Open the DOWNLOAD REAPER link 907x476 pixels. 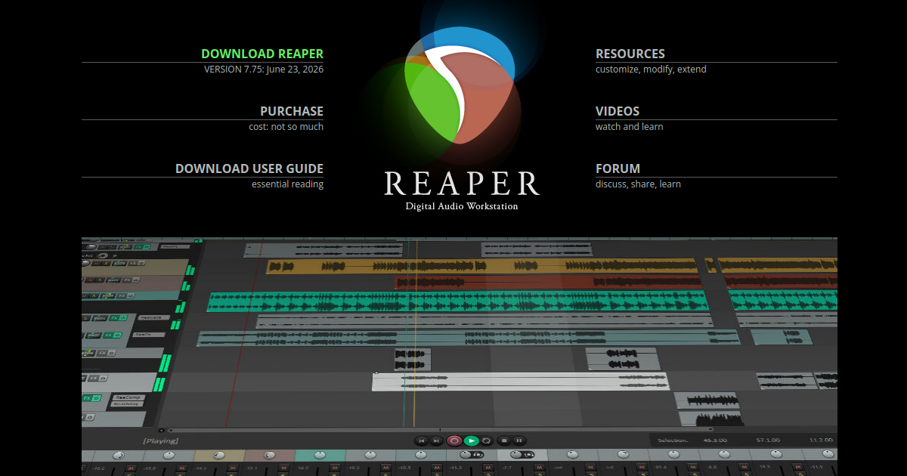262,54
